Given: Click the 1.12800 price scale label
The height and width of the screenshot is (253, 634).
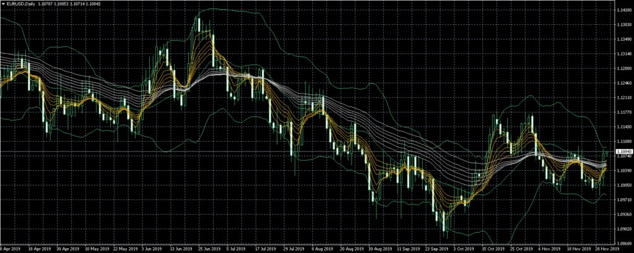Looking at the screenshot, I should tap(625, 69).
